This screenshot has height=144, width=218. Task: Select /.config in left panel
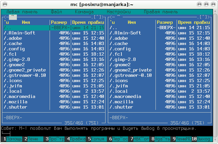pos(54,49)
